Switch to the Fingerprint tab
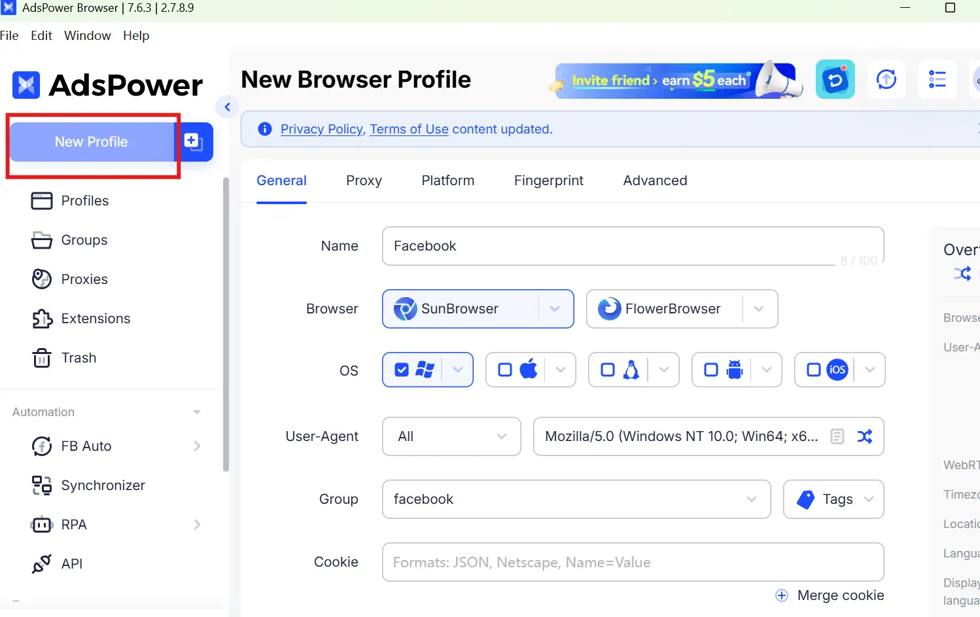Screen dimensions: 980x617 pyautogui.click(x=549, y=181)
